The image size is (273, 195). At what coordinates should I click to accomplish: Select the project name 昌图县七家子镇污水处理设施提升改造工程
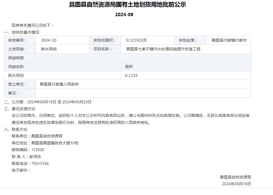(163, 49)
